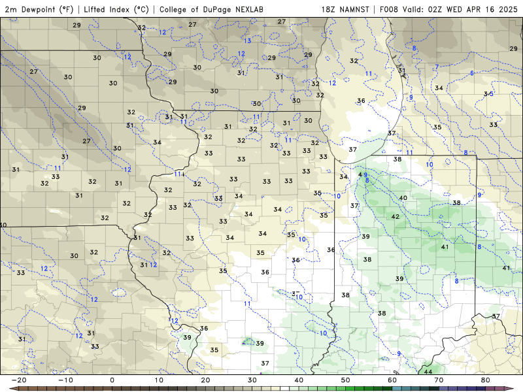Click the '70' label on the color scale
The width and height of the screenshot is (523, 392).
click(439, 380)
